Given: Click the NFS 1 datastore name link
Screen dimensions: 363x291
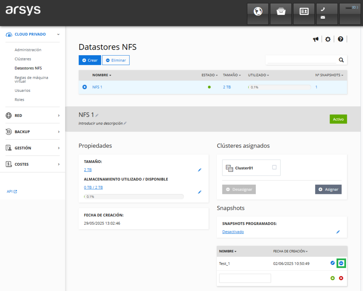Looking at the screenshot, I should 97,87.
